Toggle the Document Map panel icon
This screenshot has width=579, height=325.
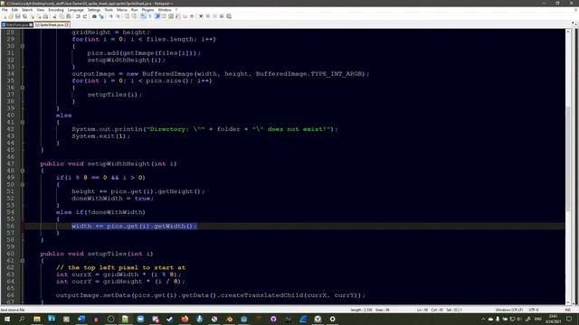[x=171, y=16]
